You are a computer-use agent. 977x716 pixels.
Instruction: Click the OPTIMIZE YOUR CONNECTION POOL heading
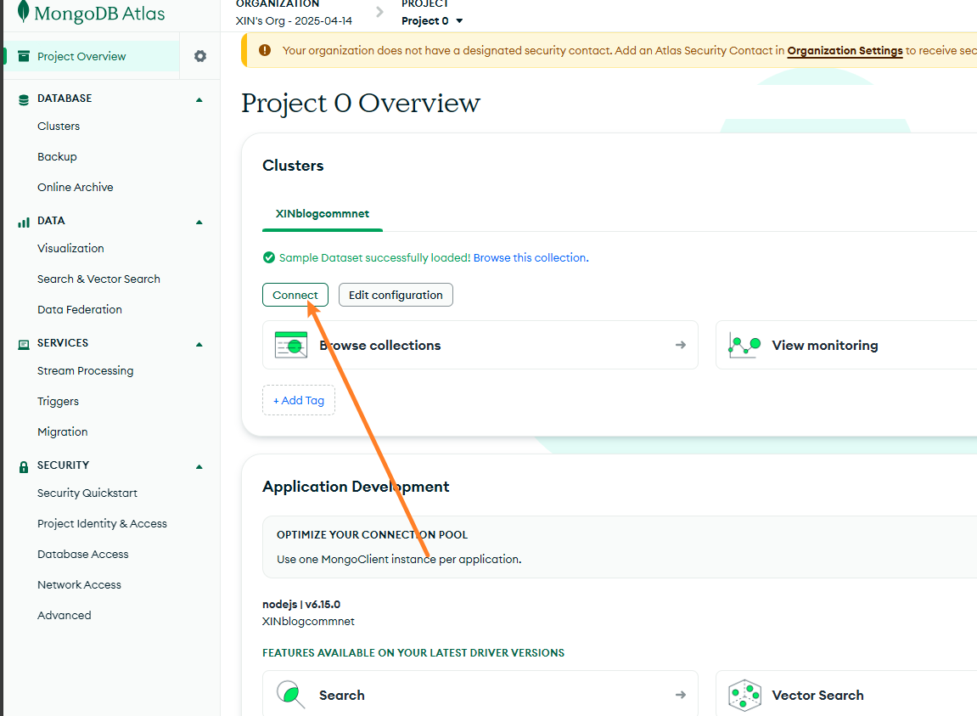click(x=372, y=535)
